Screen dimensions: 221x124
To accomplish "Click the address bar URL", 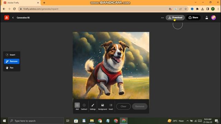I will pyautogui.click(x=41, y=9).
